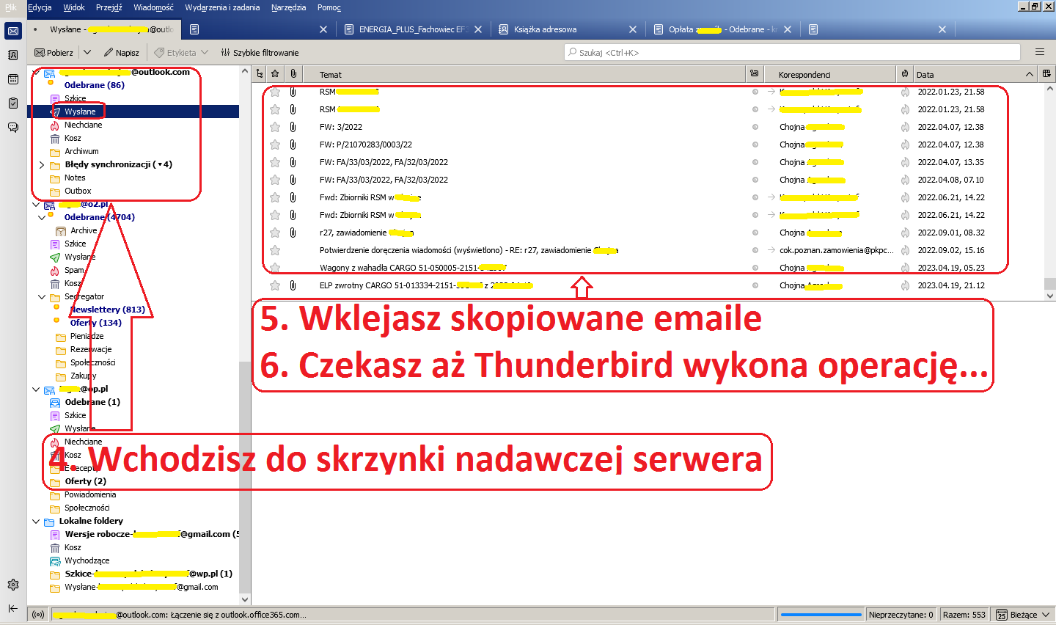Open the Thunderbird hamburger app menu
This screenshot has width=1056, height=625.
click(1039, 52)
